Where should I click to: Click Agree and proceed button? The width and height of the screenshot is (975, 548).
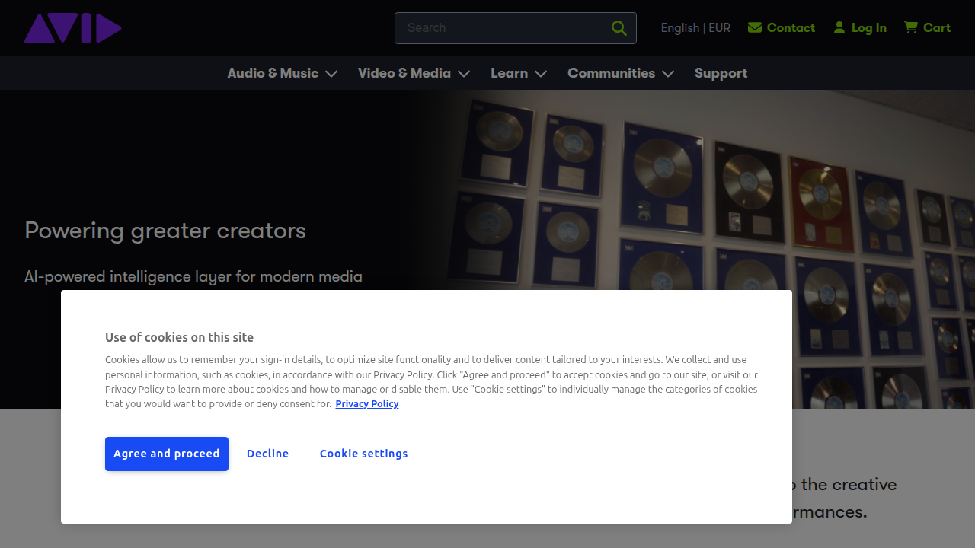coord(167,454)
